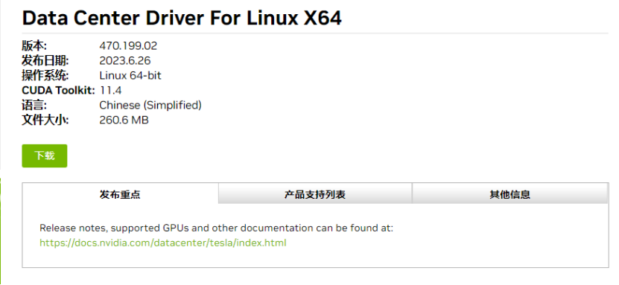Click the Data Center Driver For Linux X64 heading

click(x=182, y=18)
